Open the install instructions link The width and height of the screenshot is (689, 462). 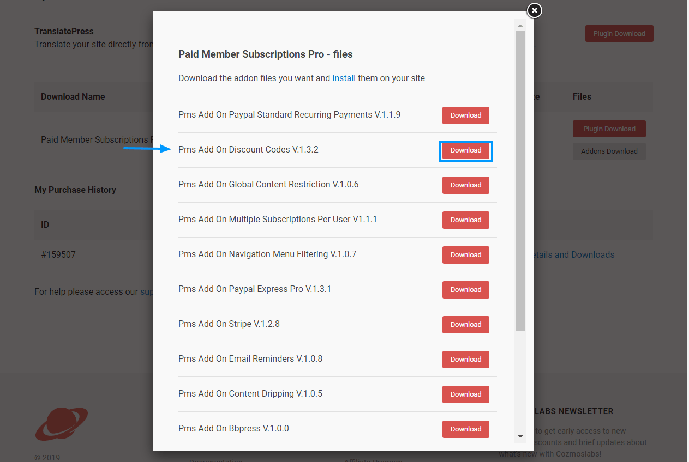pos(344,78)
